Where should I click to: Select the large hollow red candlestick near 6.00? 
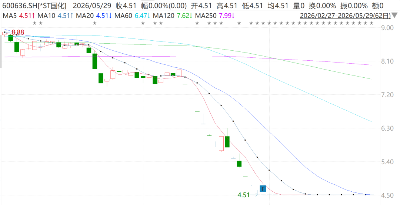221,144
